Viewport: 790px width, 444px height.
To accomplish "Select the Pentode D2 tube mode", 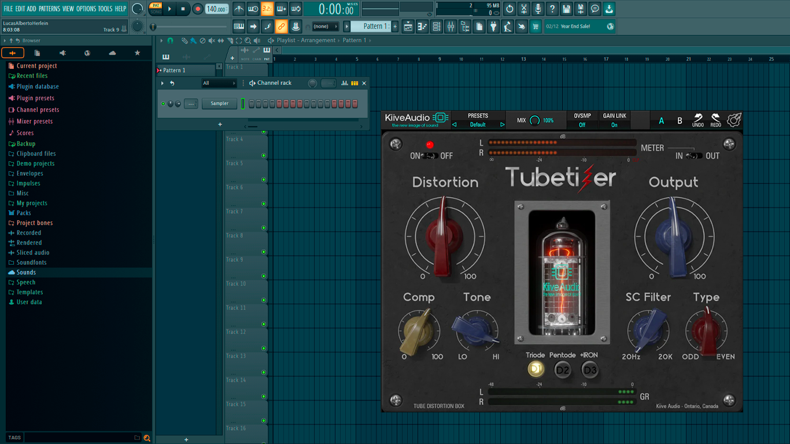I will [563, 369].
